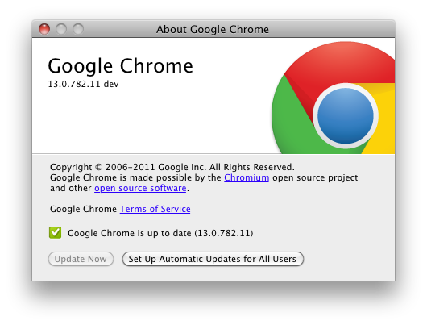Screen dimensions: 427x325
Task: Close the About Google Chrome window
Action: point(44,29)
